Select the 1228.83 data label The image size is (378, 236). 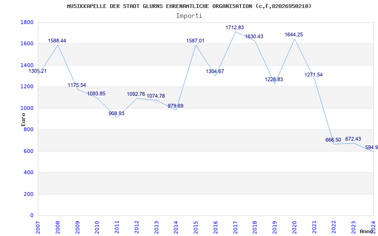click(274, 80)
